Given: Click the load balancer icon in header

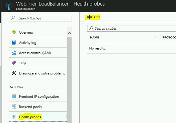Looking at the screenshot, I should pos(9,6).
